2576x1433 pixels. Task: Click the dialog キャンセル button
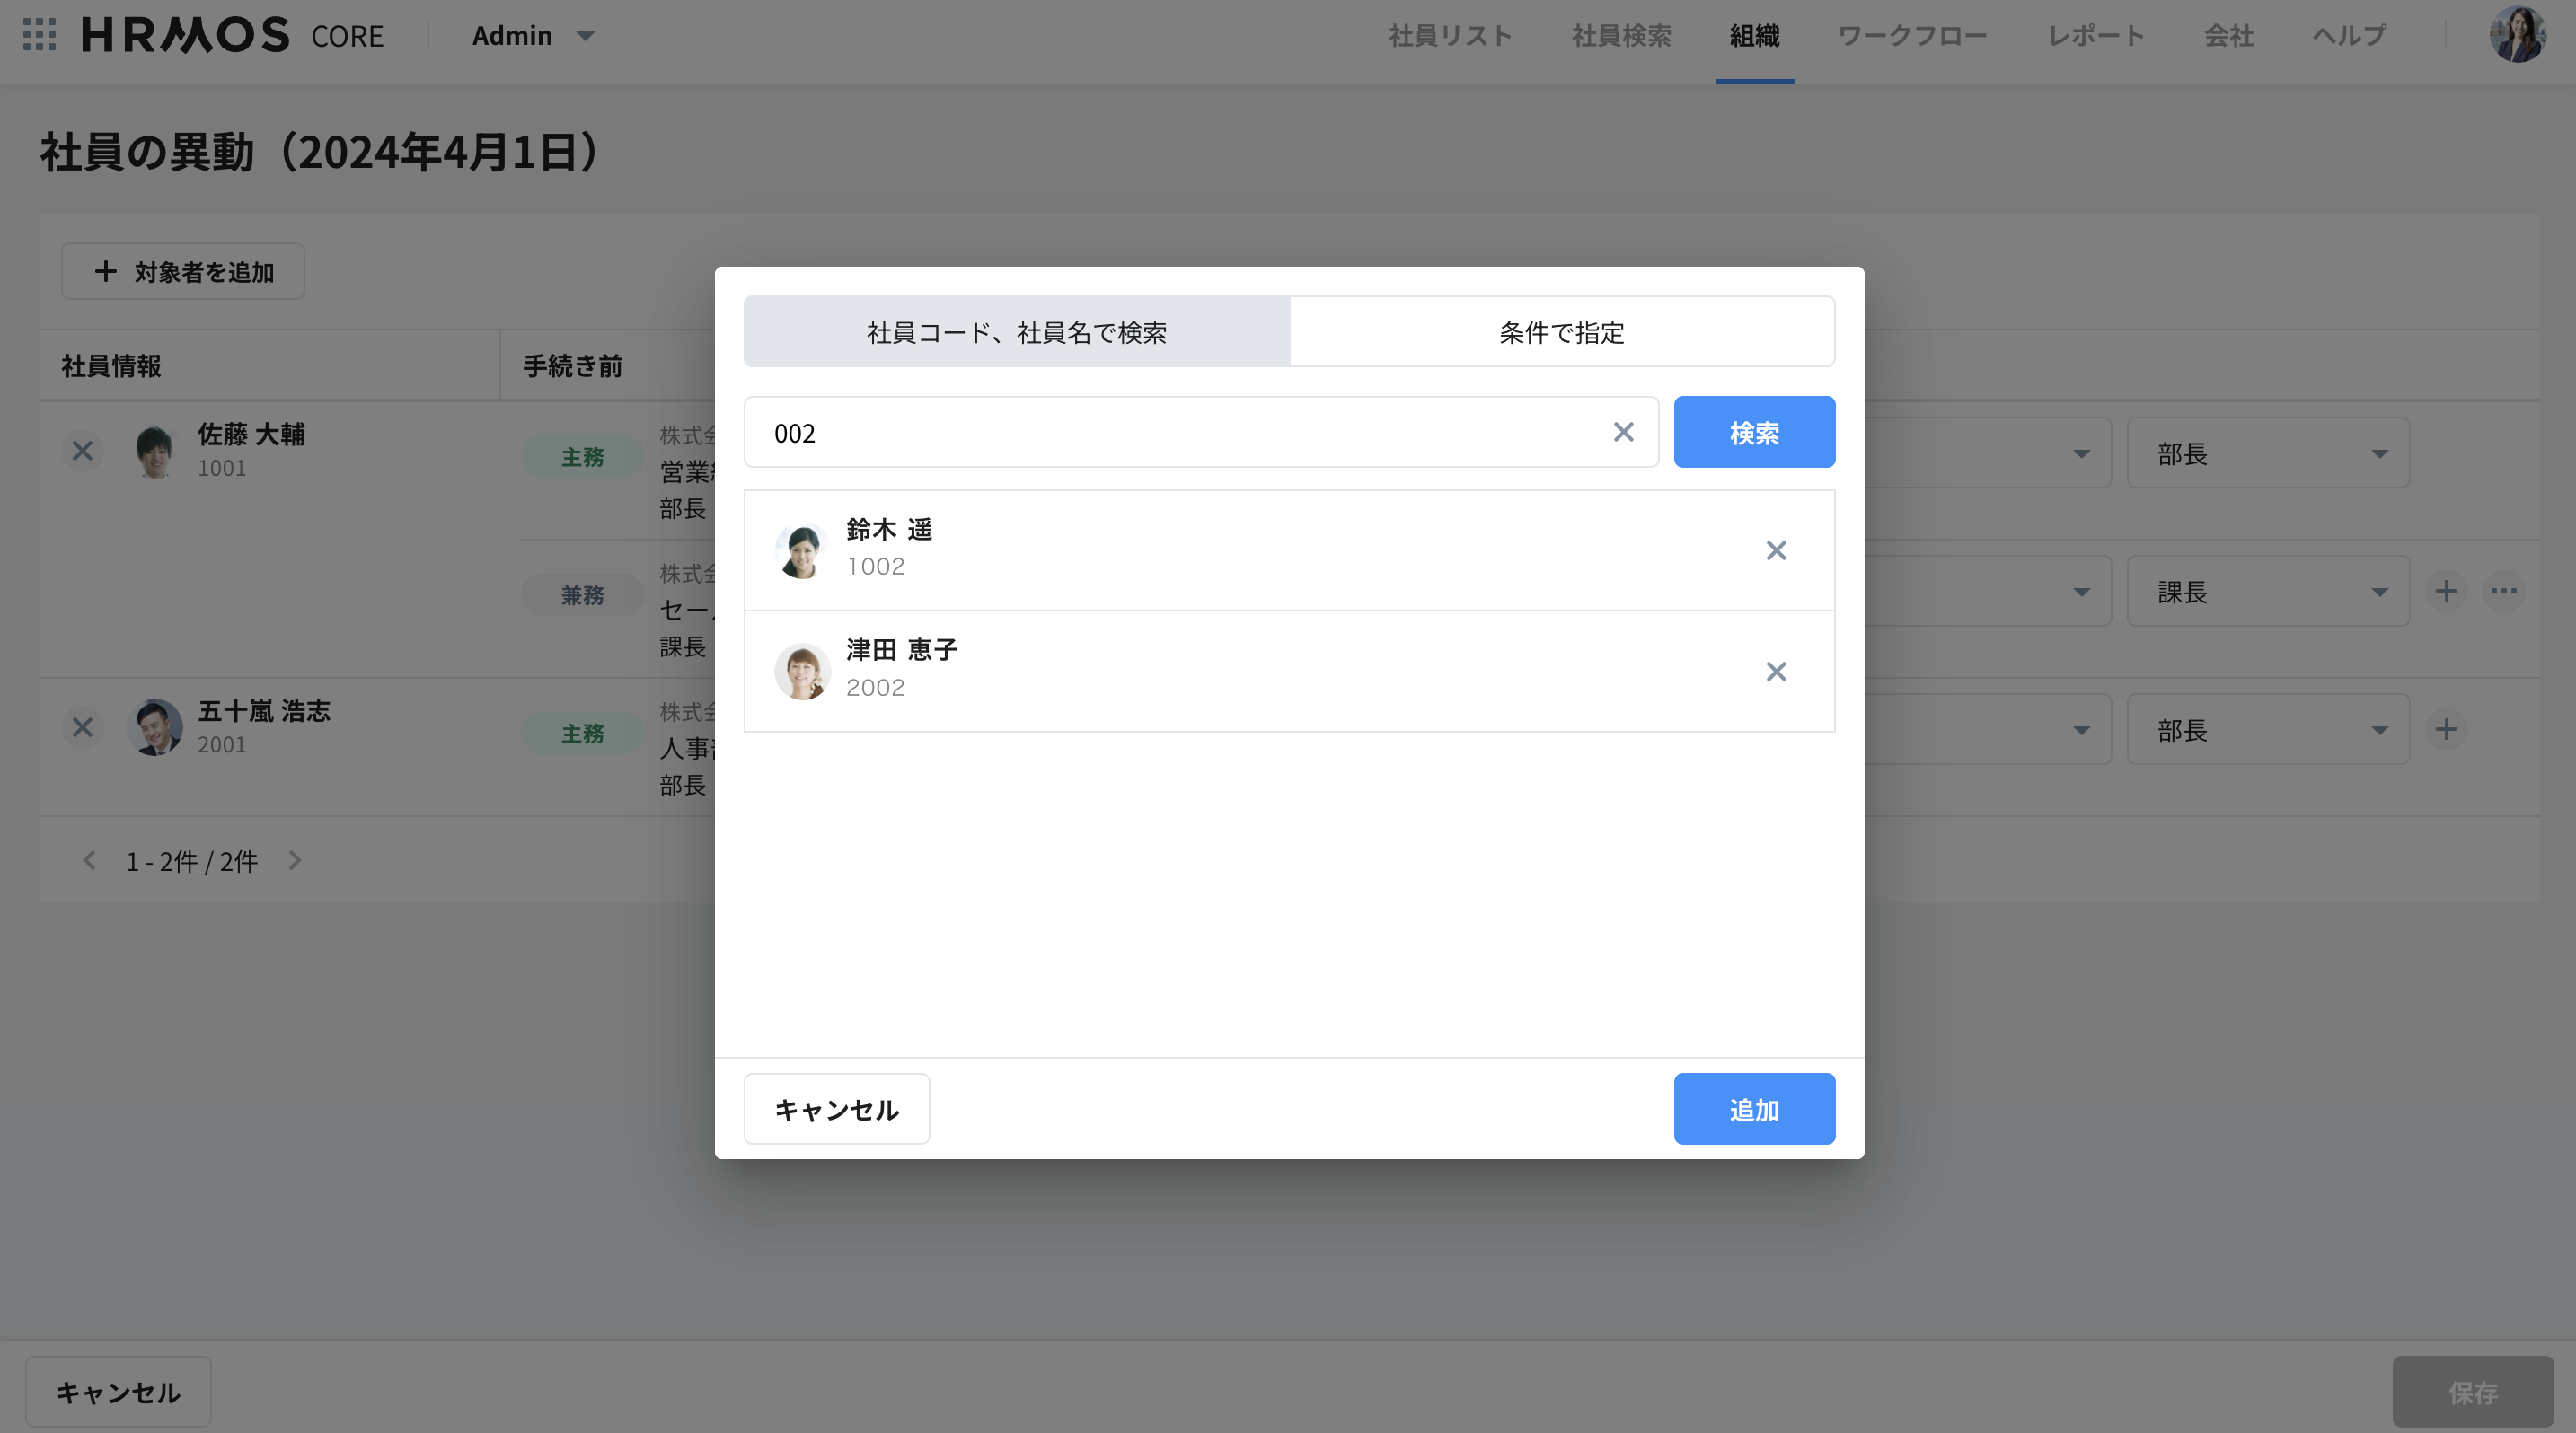(x=836, y=1109)
